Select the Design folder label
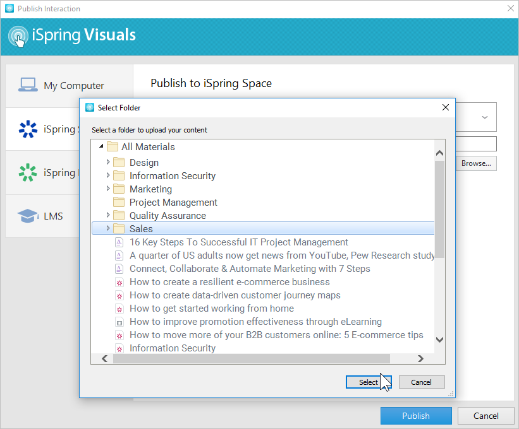 pyautogui.click(x=144, y=163)
